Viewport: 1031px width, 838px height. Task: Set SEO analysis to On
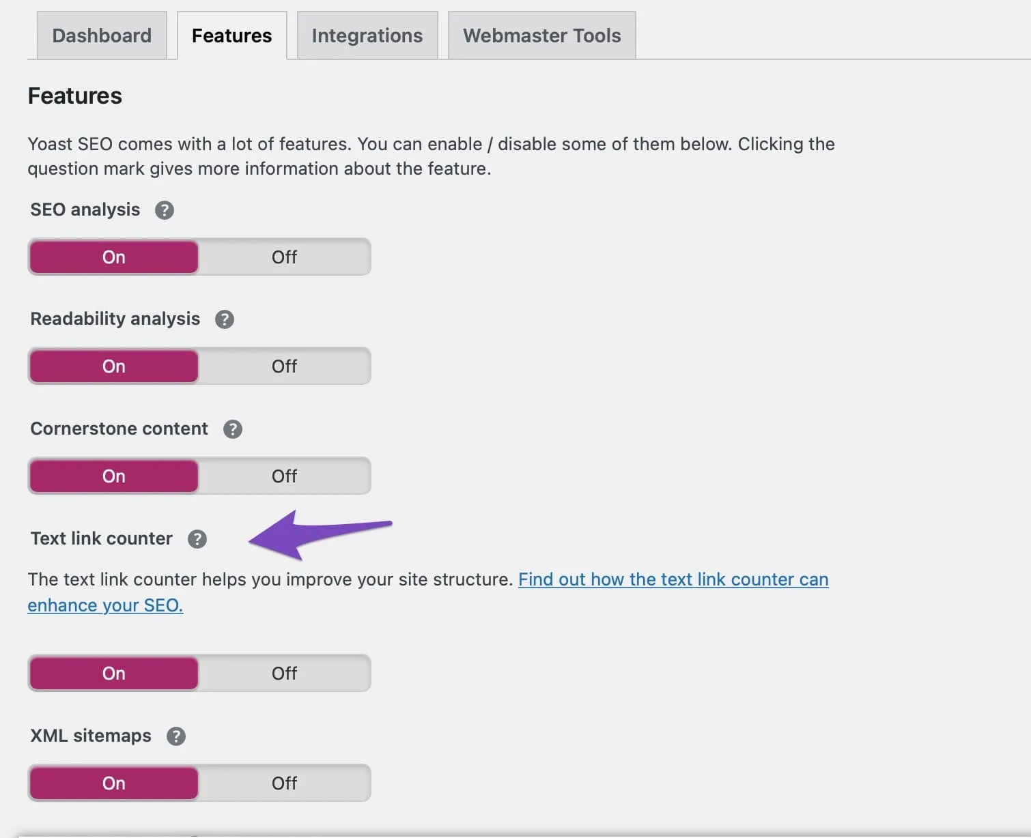(114, 257)
